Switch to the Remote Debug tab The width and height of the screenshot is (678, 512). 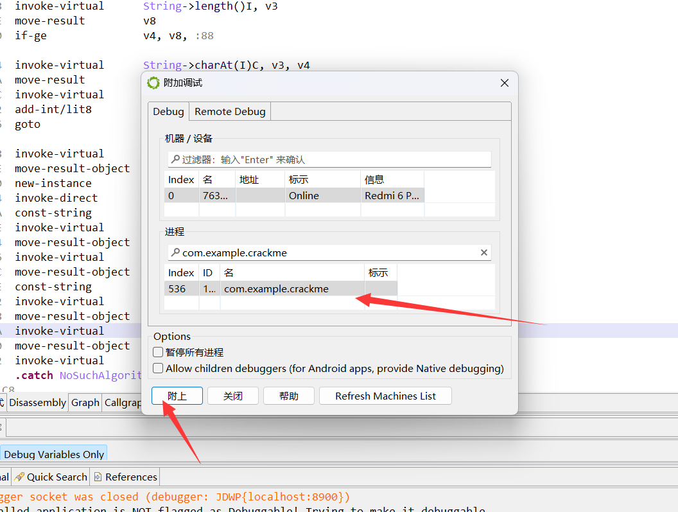230,112
